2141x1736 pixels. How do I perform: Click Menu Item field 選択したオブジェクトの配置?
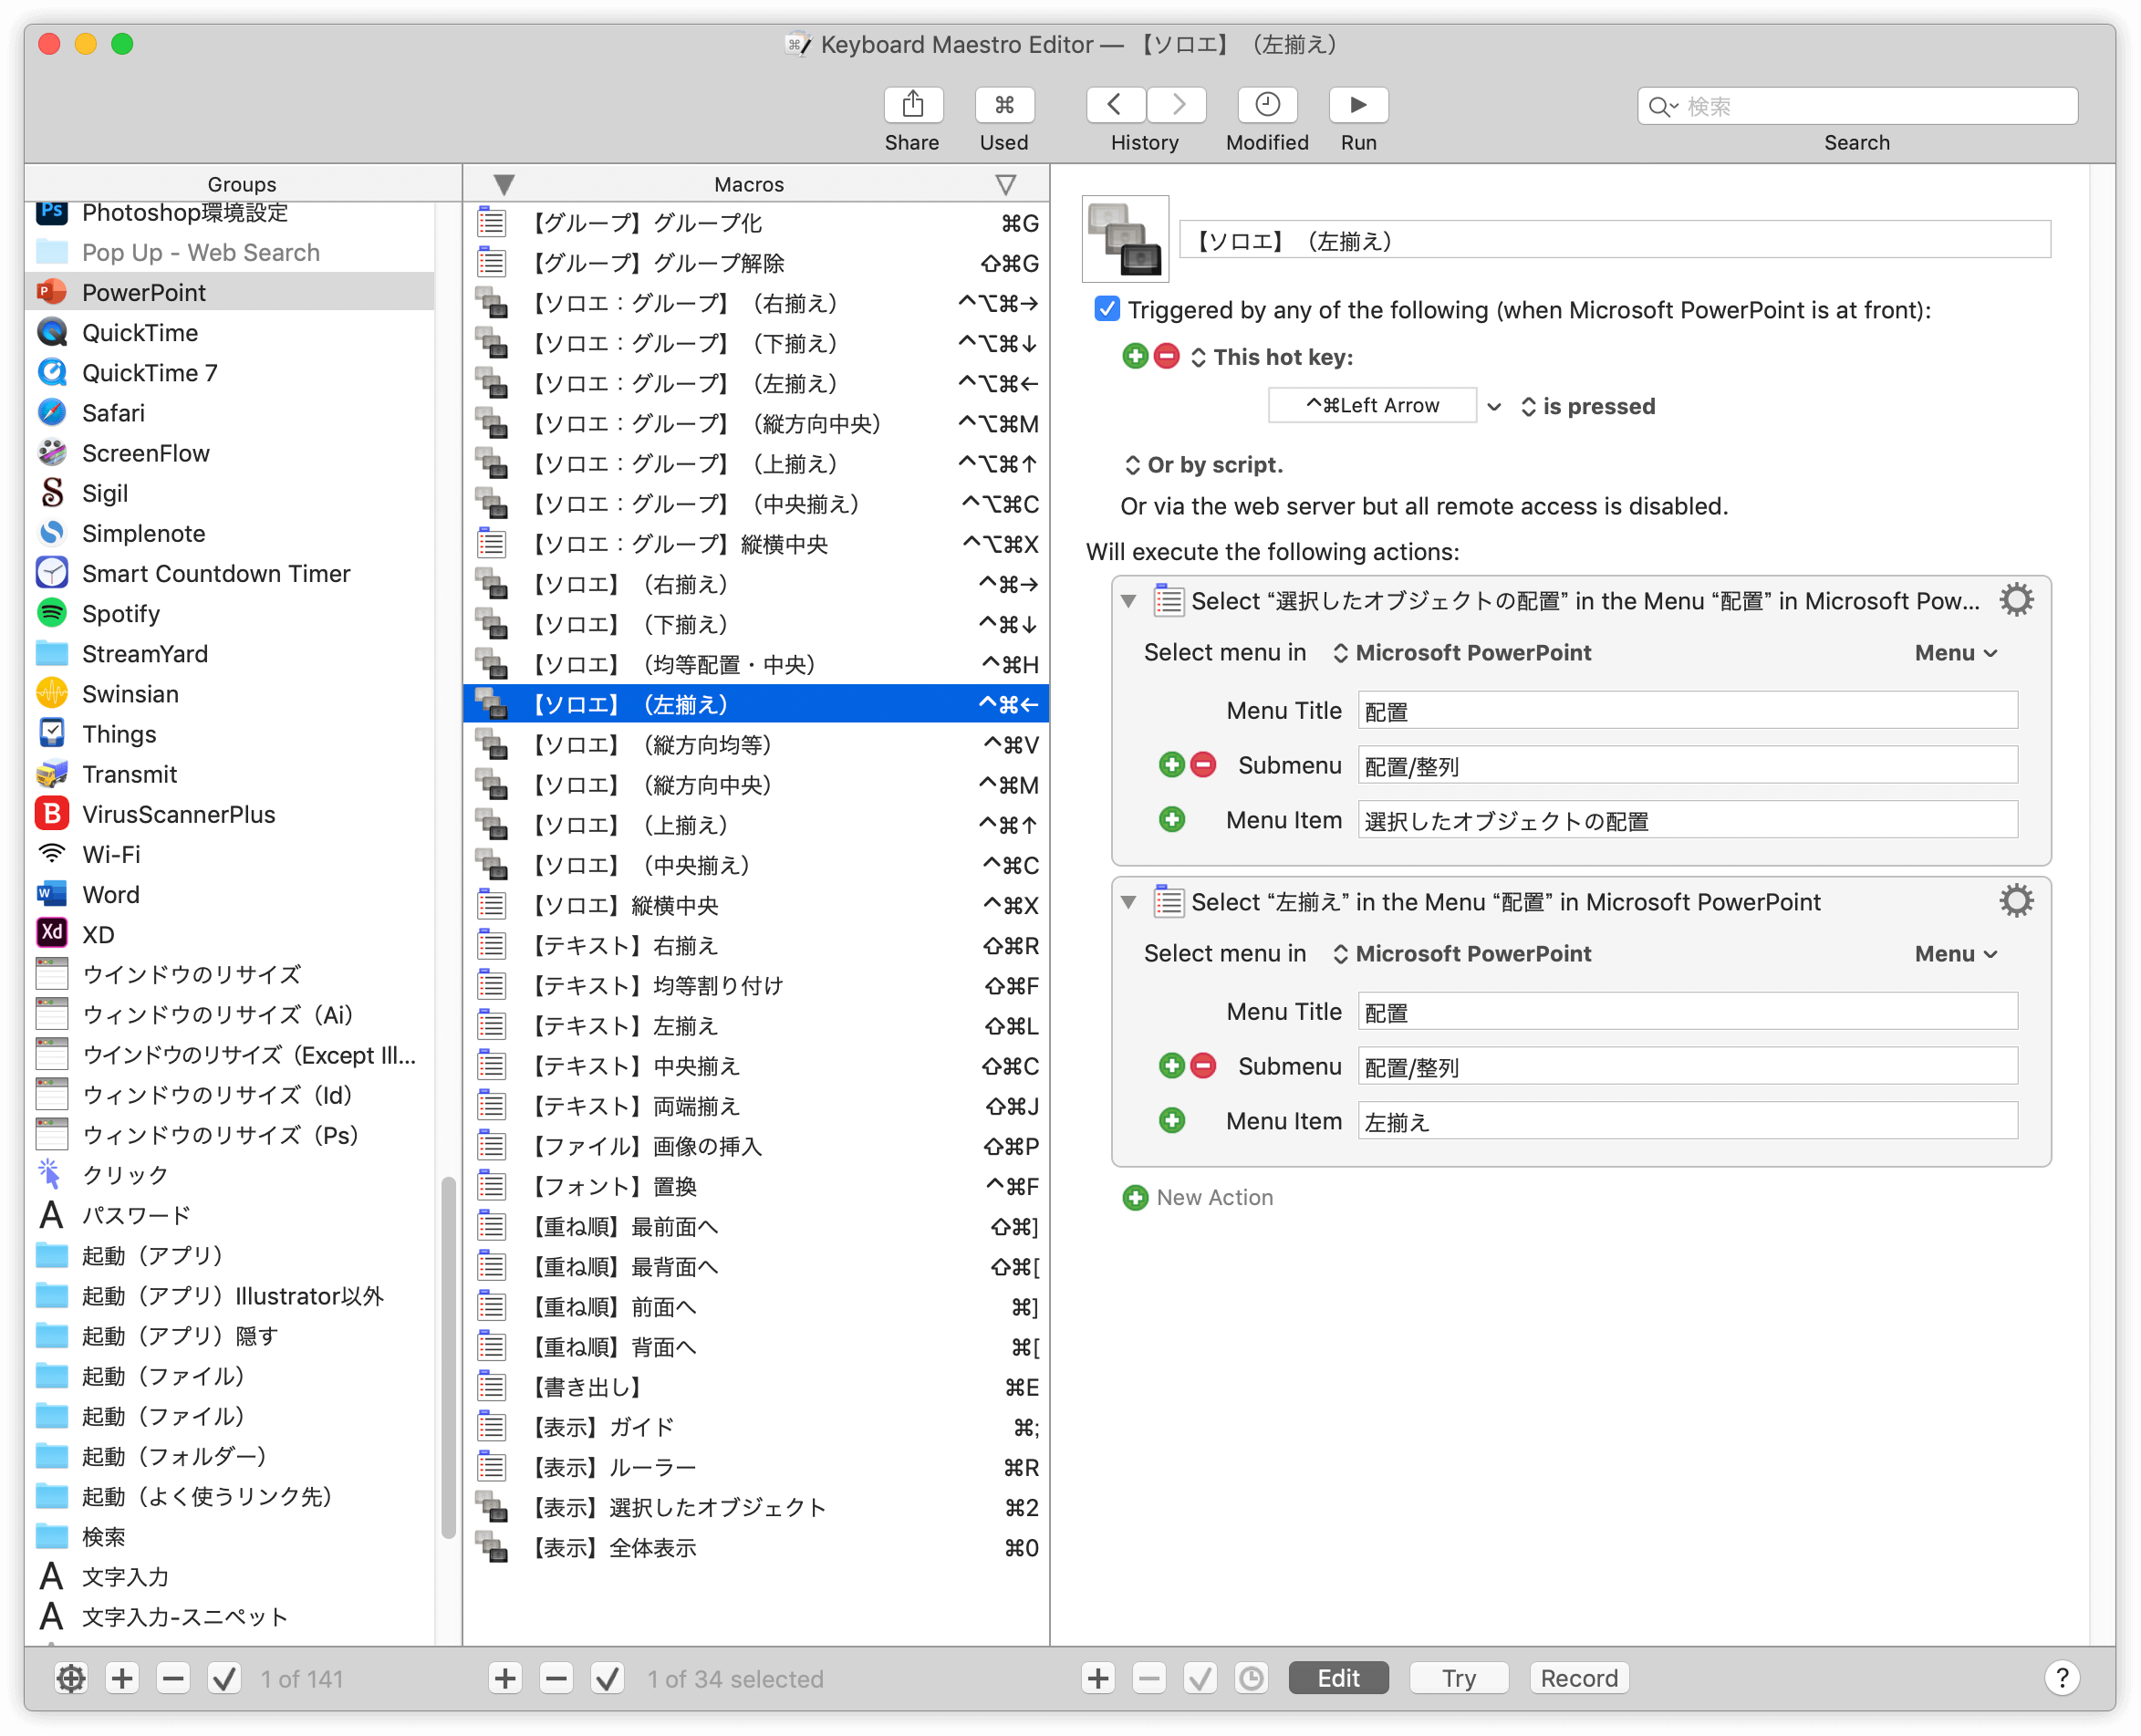pyautogui.click(x=1686, y=820)
